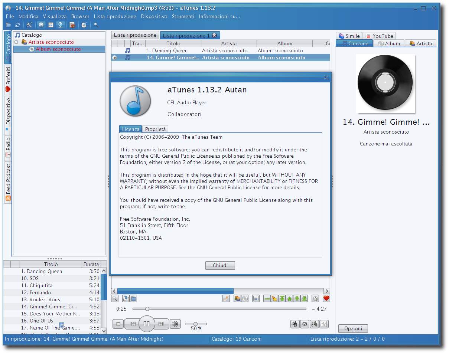Switch to the Licenza tab
The width and height of the screenshot is (449, 354).
click(131, 129)
